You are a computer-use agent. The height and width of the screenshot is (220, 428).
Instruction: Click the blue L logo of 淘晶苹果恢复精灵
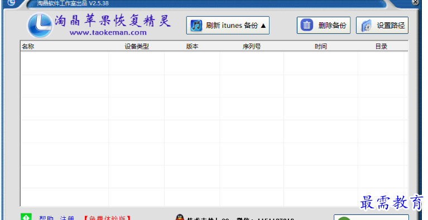tap(40, 26)
